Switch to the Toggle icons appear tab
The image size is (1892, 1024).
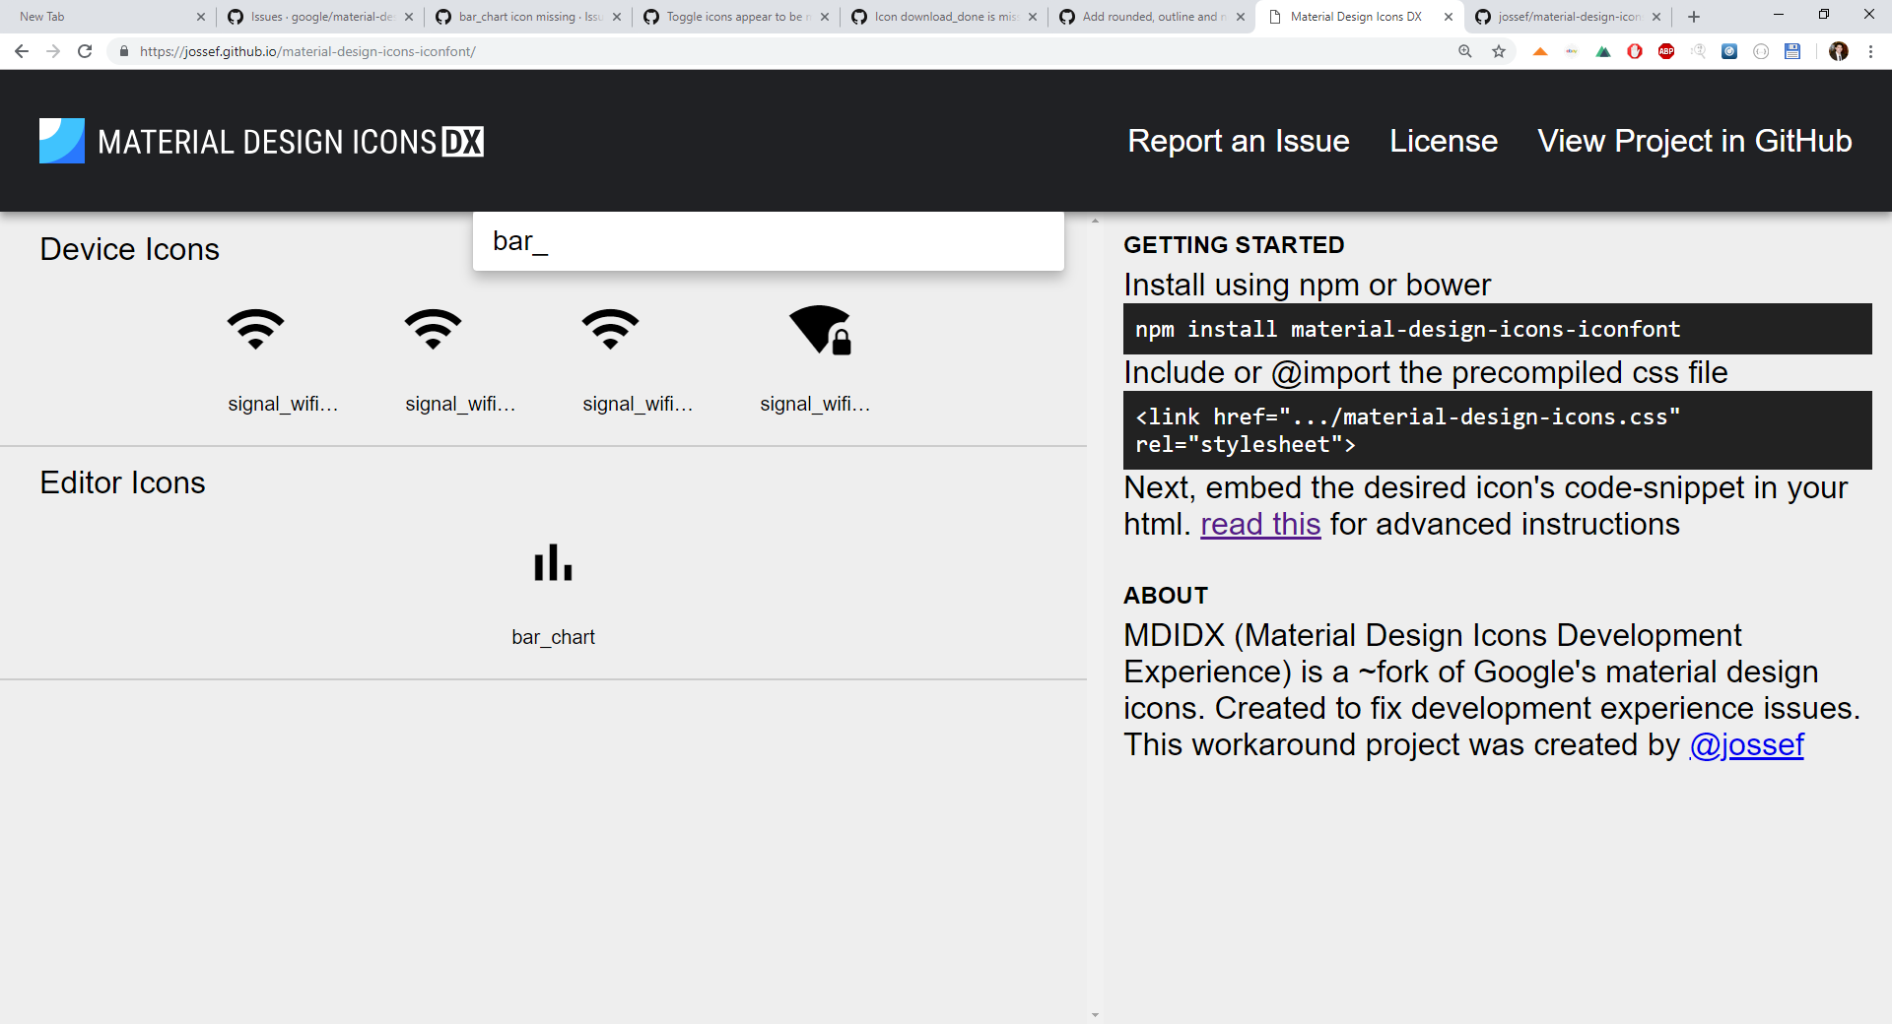pos(738,17)
